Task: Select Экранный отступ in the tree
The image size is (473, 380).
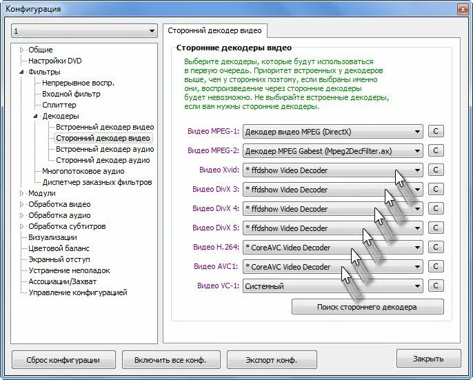Action: pyautogui.click(x=59, y=259)
